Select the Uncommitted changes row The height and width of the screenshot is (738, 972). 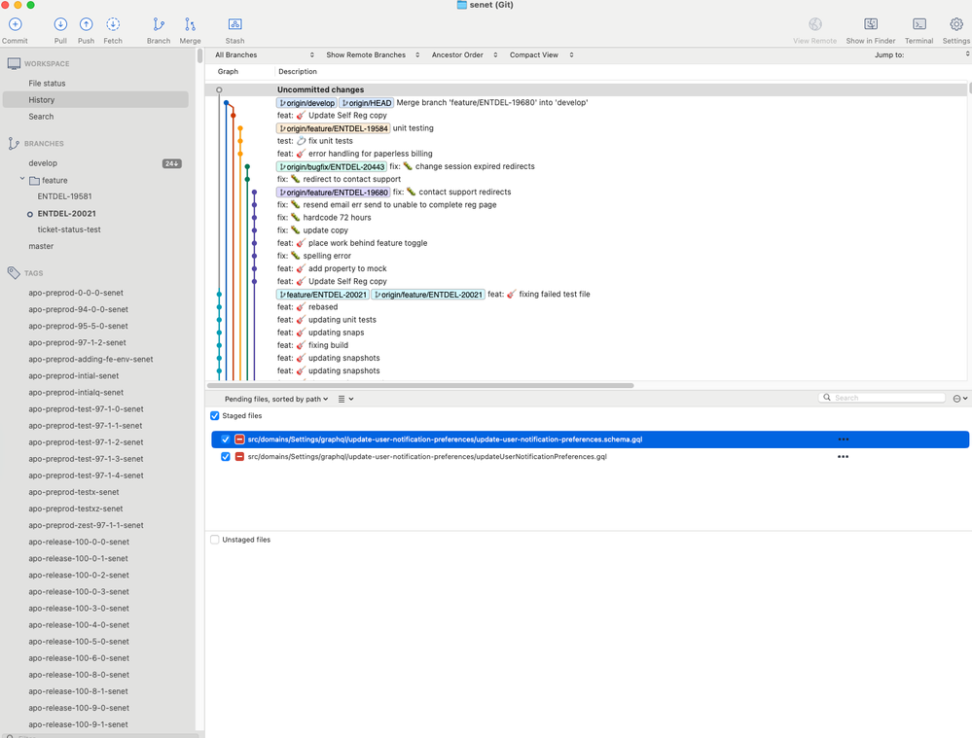pos(586,89)
